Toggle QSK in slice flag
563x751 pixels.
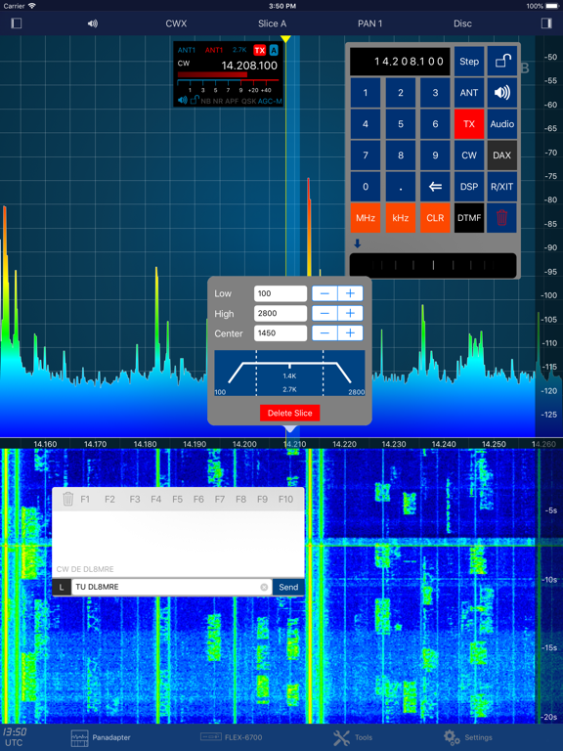248,101
